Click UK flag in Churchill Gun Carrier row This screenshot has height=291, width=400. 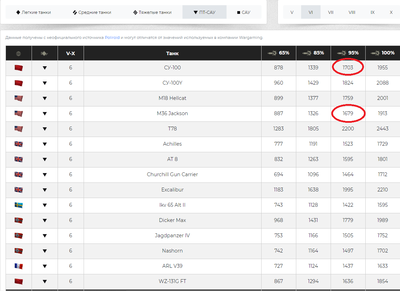tap(19, 175)
